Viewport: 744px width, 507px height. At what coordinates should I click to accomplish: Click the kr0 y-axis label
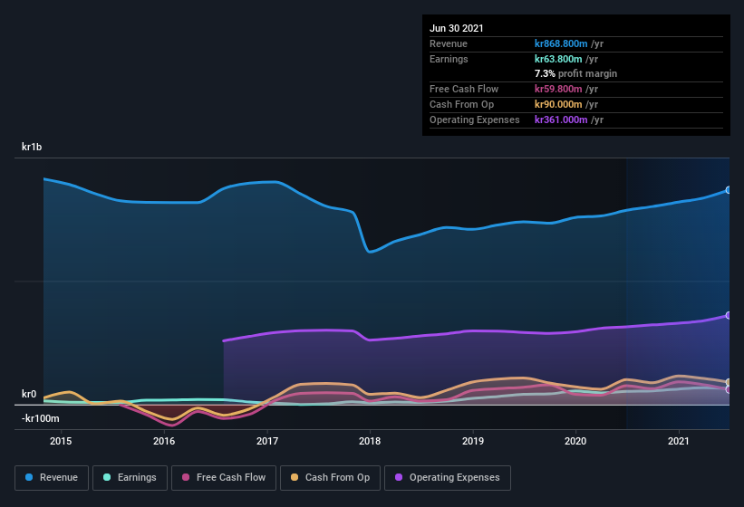click(29, 394)
